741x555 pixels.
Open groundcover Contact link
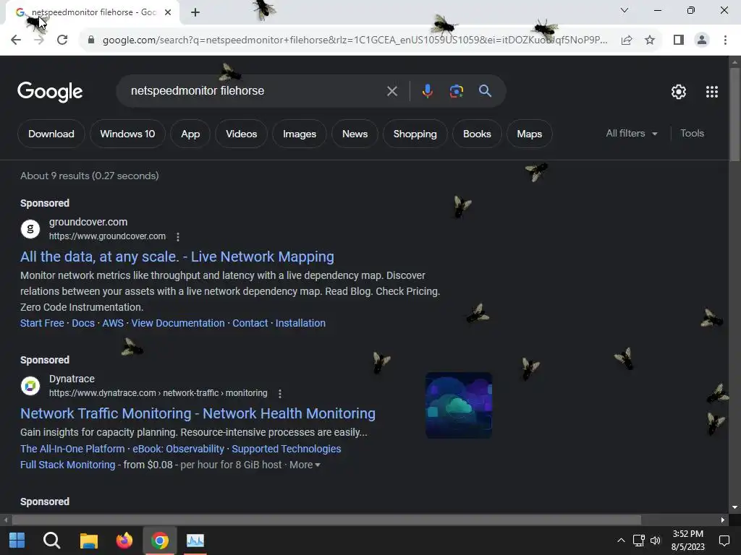click(x=250, y=323)
